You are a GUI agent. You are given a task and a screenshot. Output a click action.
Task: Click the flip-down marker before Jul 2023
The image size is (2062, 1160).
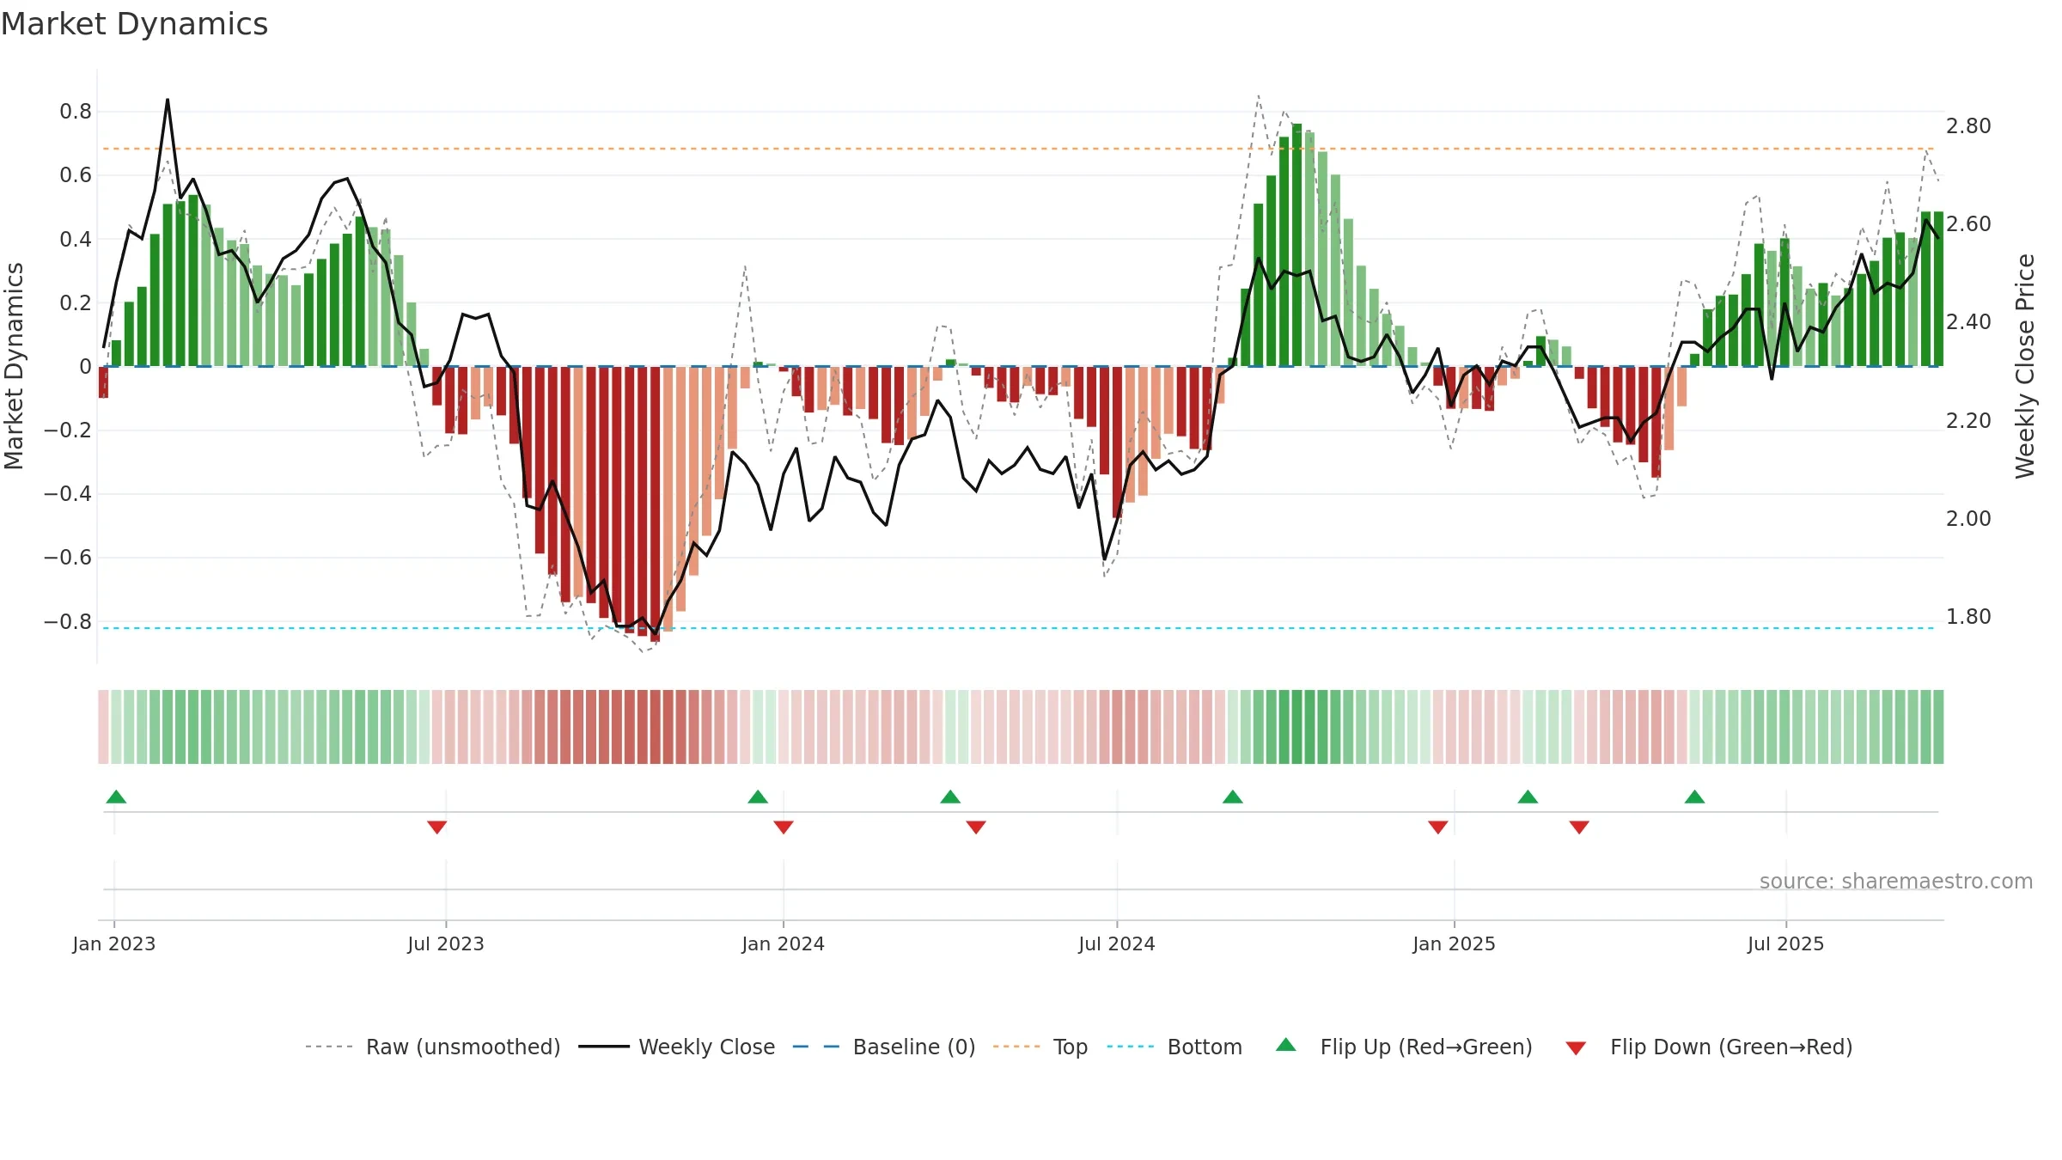tap(436, 827)
